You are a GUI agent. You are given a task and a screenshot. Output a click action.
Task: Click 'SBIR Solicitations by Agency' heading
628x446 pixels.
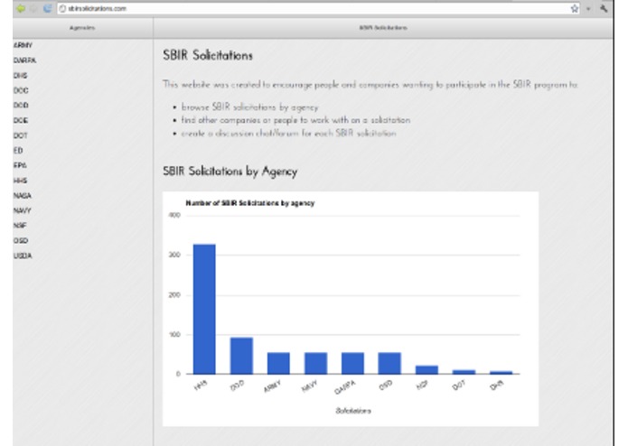click(x=230, y=172)
